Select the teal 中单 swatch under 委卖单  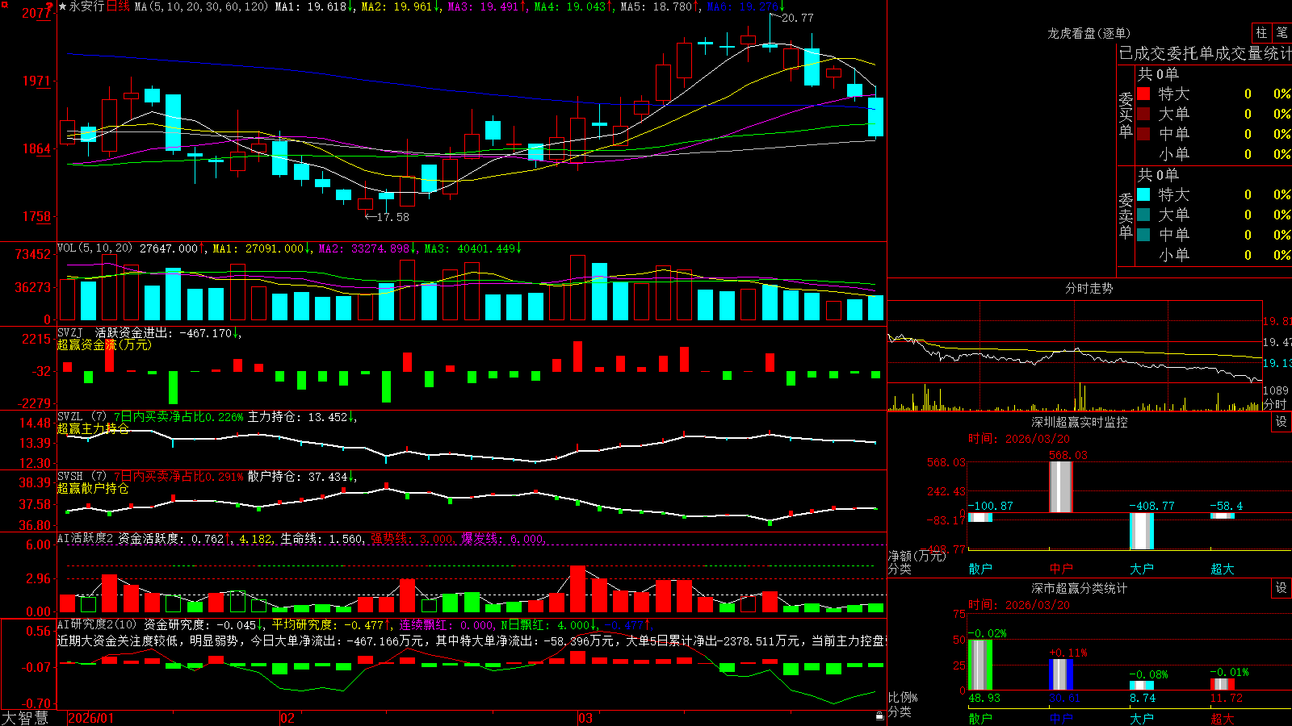(1143, 235)
